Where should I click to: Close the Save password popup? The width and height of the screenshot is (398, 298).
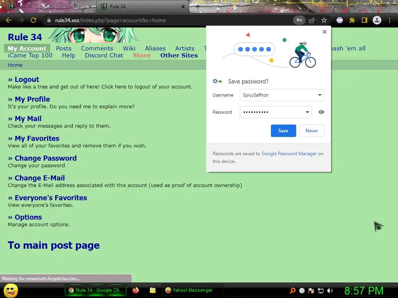(325, 32)
